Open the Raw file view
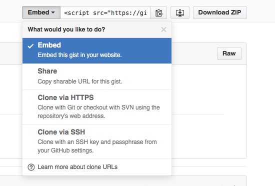This screenshot has width=275, height=186. pyautogui.click(x=229, y=53)
